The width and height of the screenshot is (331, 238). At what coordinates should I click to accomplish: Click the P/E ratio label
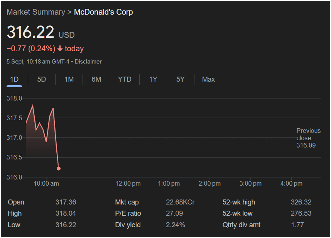pyautogui.click(x=128, y=213)
